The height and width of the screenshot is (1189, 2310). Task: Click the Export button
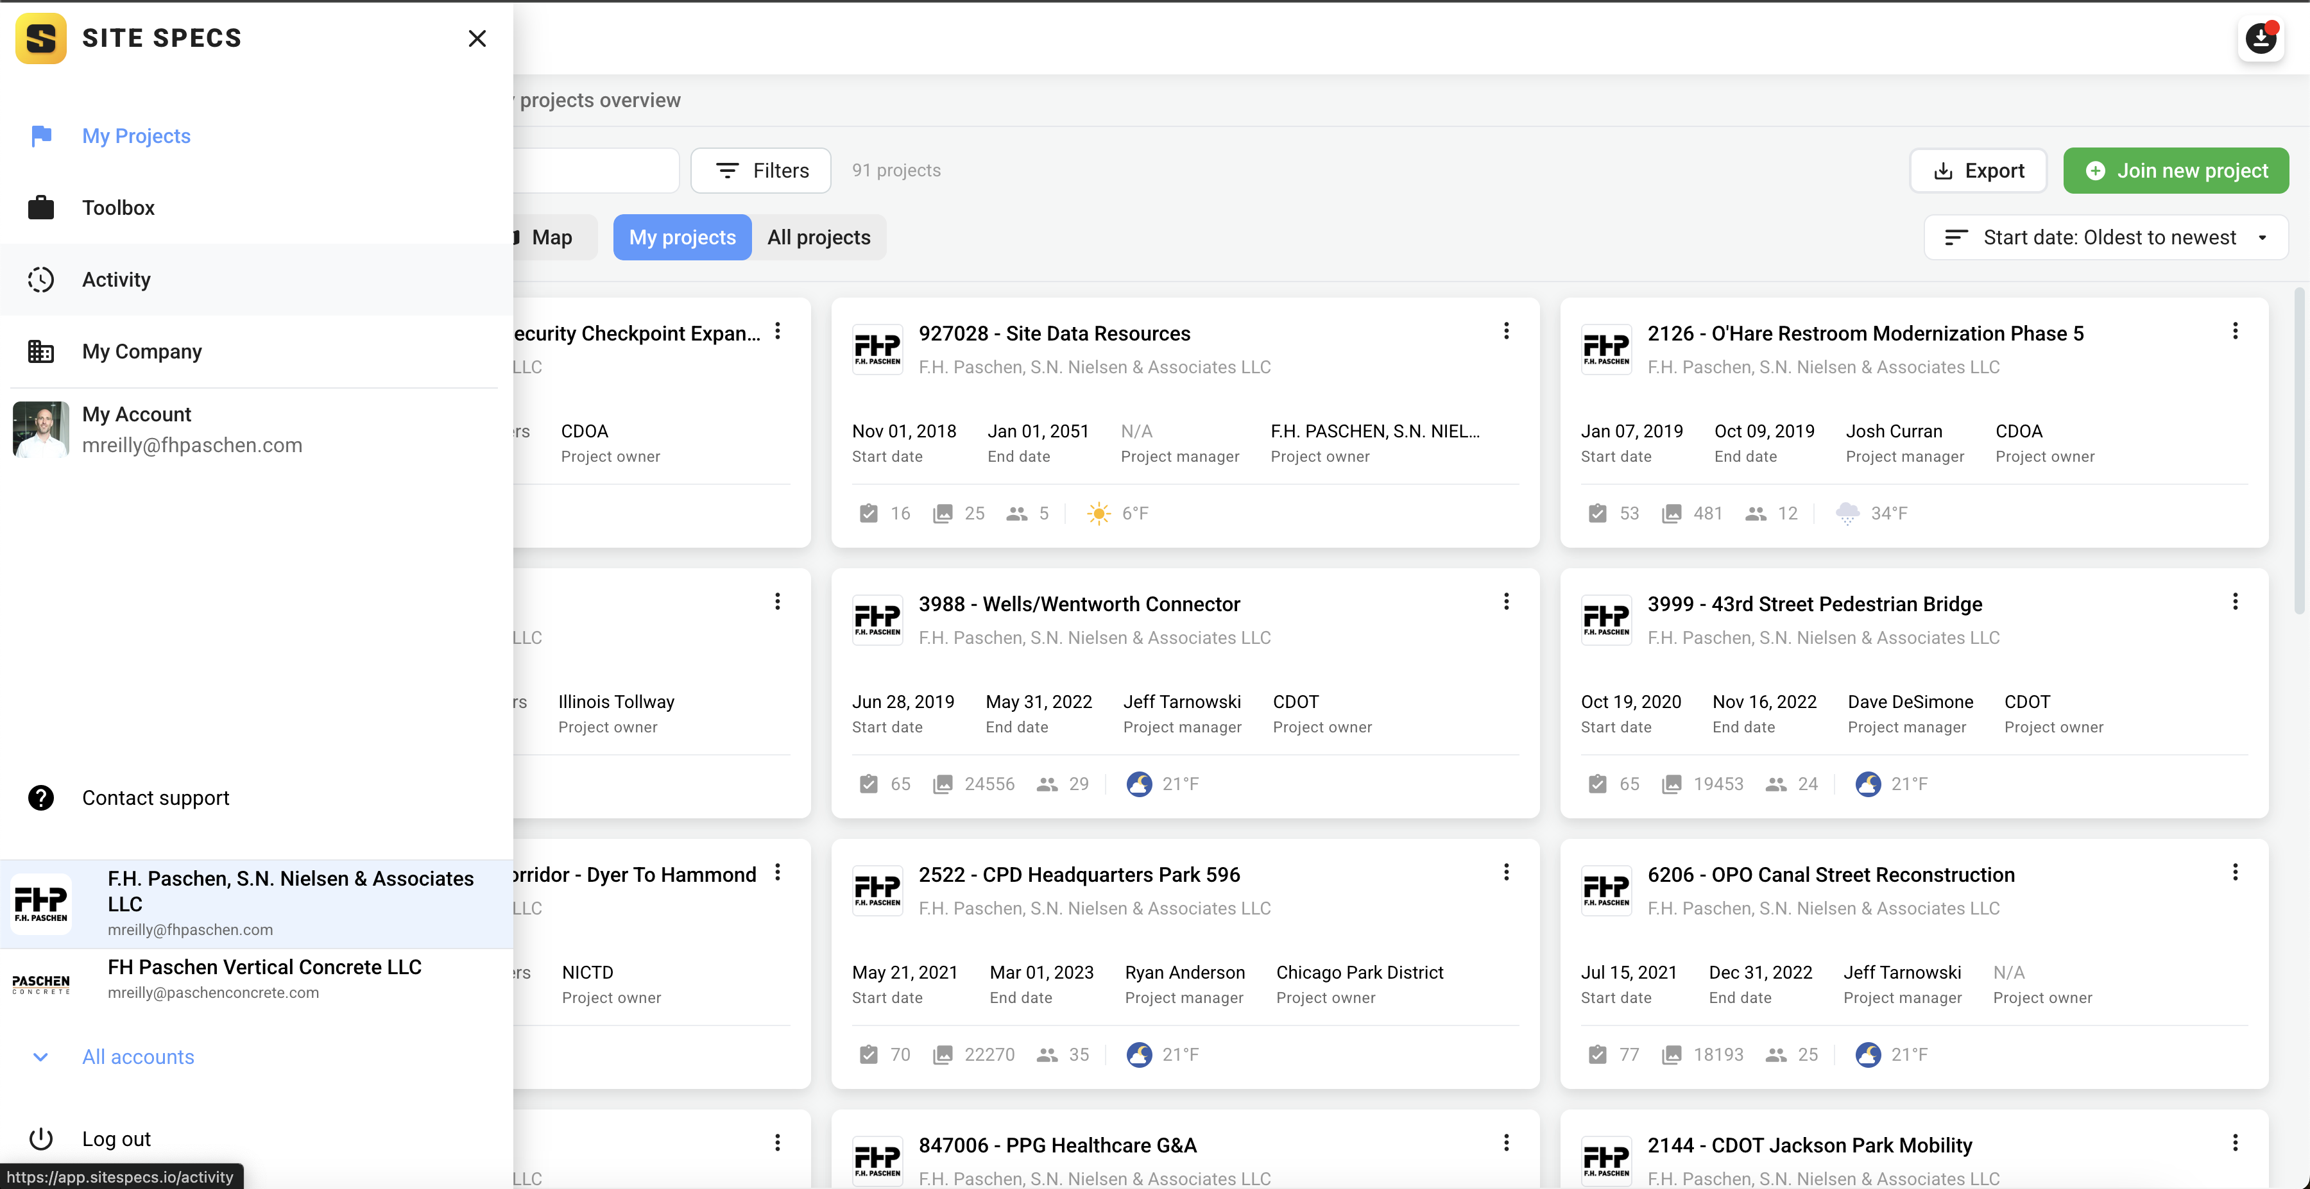click(x=1978, y=170)
